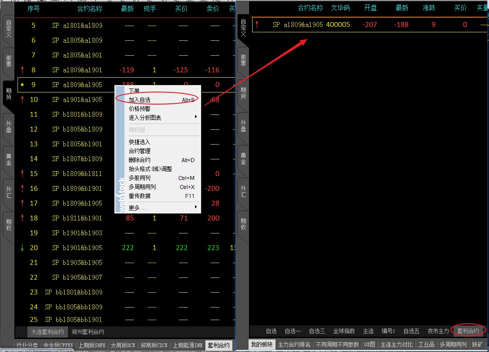Select the 我的板块 bottom tab

[262, 344]
